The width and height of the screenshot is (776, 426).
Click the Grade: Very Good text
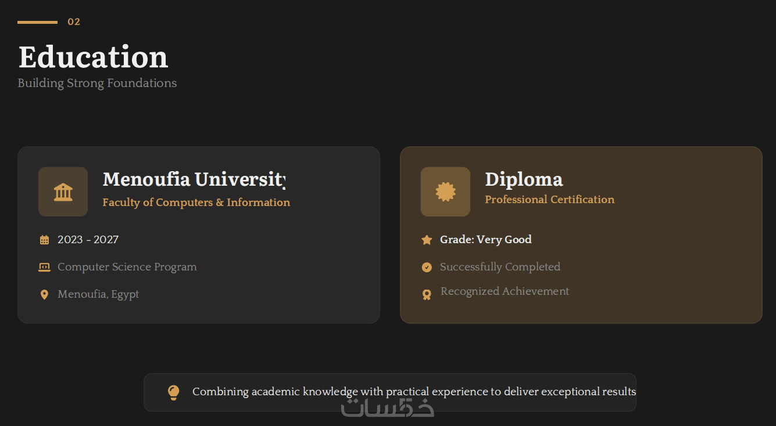click(485, 239)
